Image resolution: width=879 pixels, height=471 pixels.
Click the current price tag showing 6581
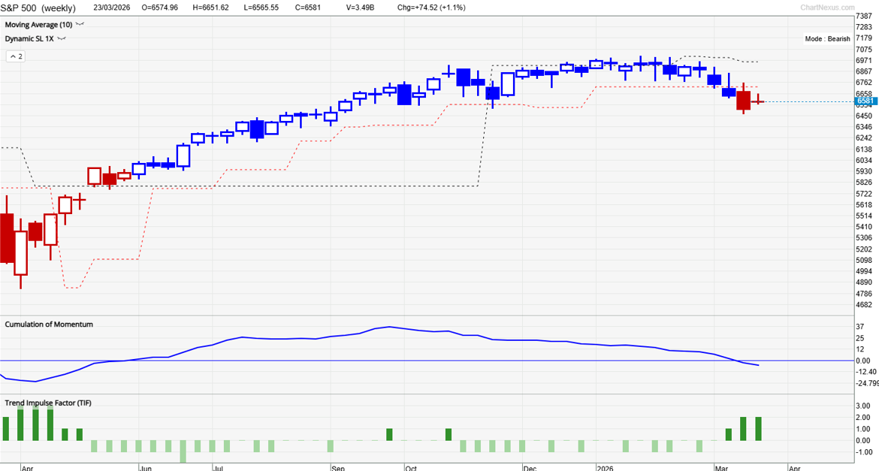coord(865,99)
